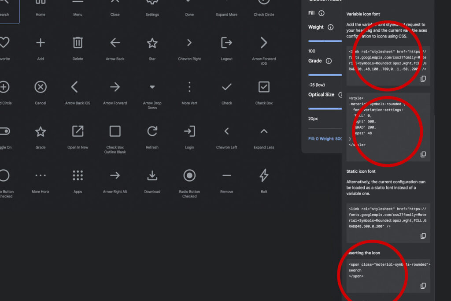Screen dimensions: 451x301
Task: Select the icon labeled Grade
Action: coord(41,131)
